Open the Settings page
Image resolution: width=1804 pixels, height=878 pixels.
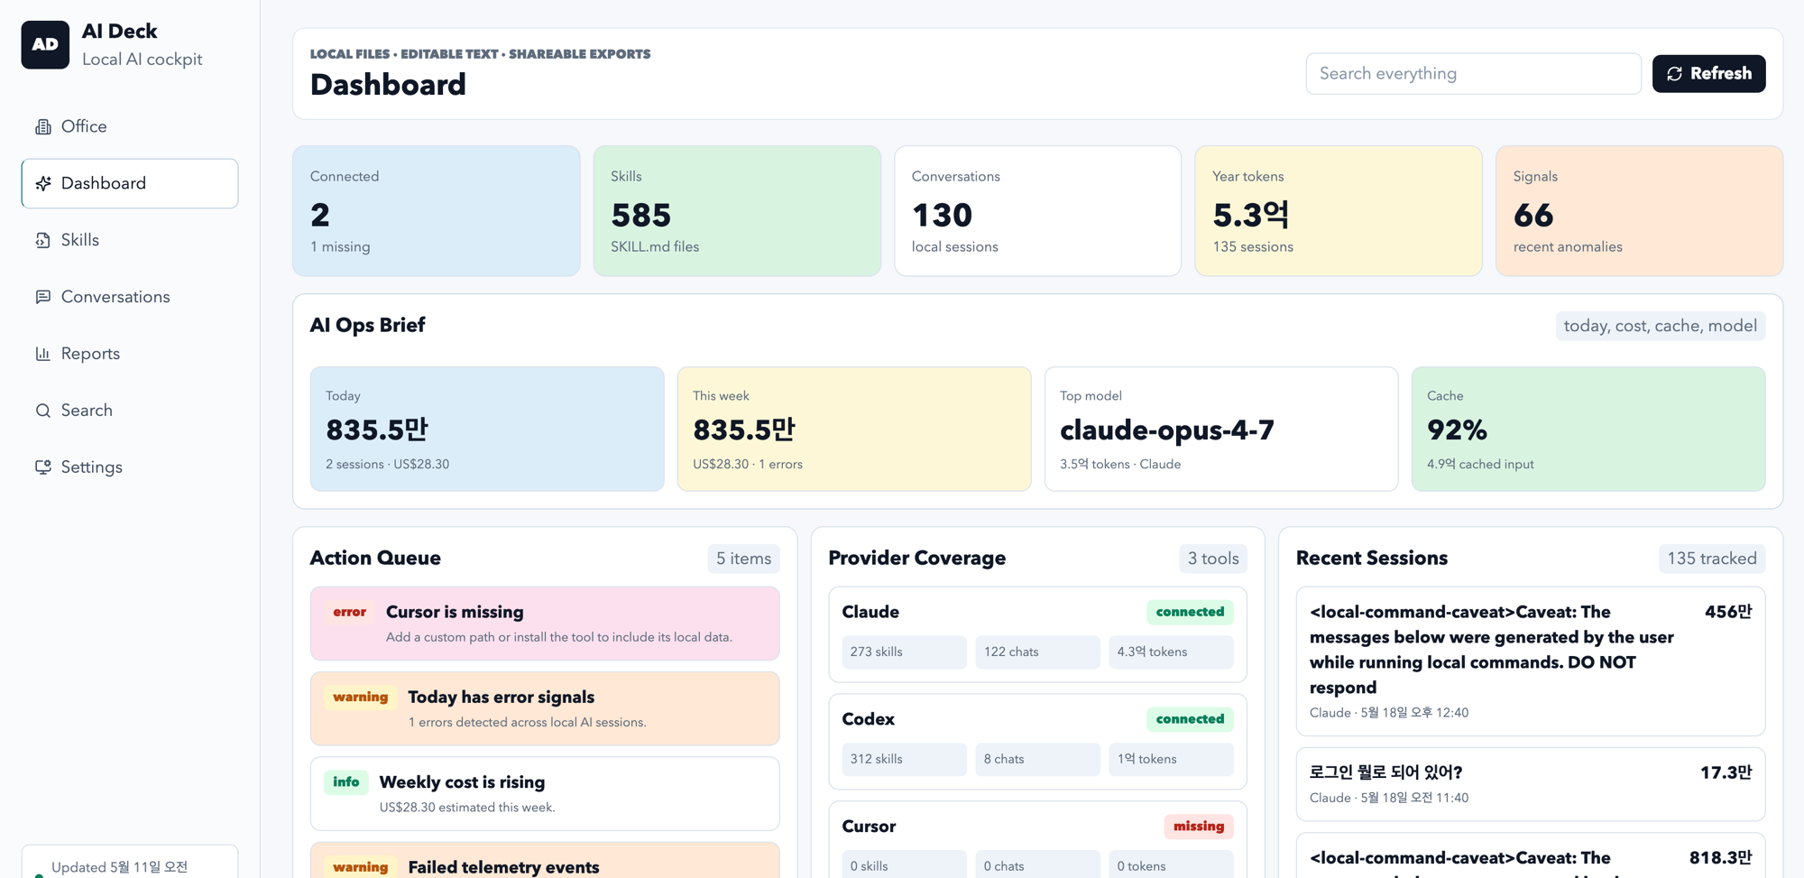tap(130, 467)
